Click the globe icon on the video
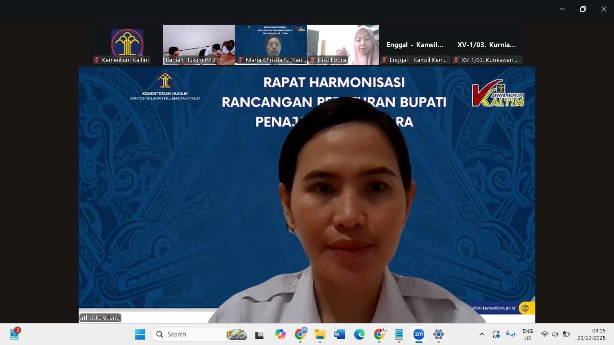Screen dimensions: 614x345 [x=525, y=308]
